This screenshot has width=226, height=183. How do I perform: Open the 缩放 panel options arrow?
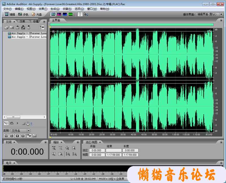pyautogui.click(x=78, y=142)
